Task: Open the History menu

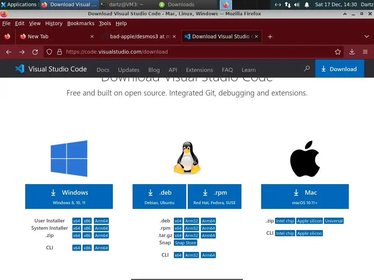Action: click(54, 23)
